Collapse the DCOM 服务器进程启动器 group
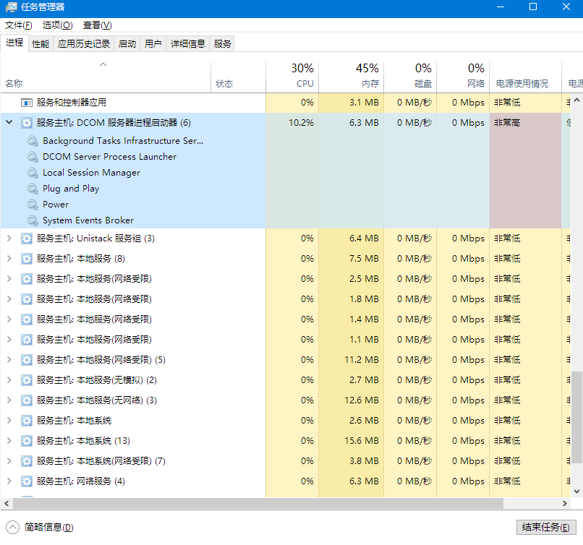This screenshot has height=545, width=583. [9, 123]
